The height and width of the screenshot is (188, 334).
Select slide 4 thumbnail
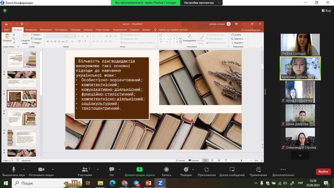coord(22,118)
